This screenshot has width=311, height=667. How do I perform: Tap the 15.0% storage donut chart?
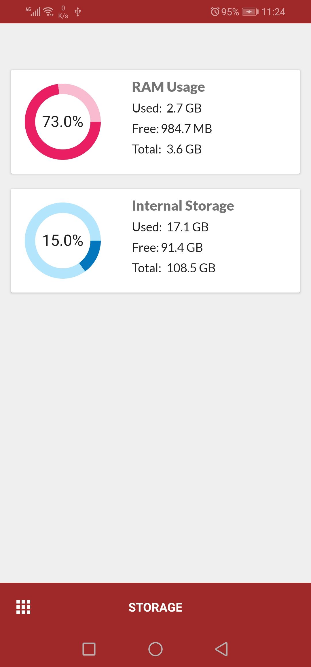[x=63, y=240]
